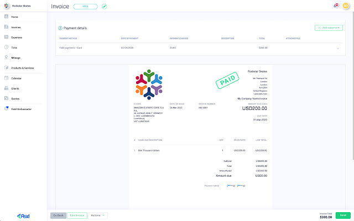
Task: Click the invoice preview colorful logo
Action: (149, 85)
